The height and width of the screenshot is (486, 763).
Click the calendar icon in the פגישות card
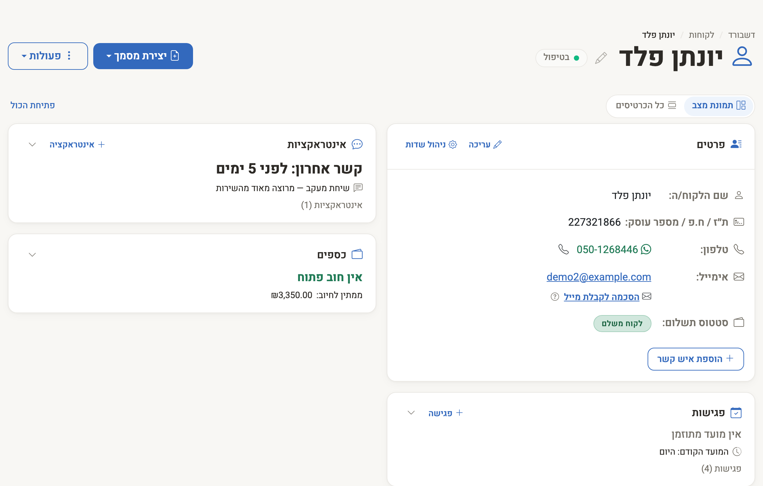pos(736,413)
